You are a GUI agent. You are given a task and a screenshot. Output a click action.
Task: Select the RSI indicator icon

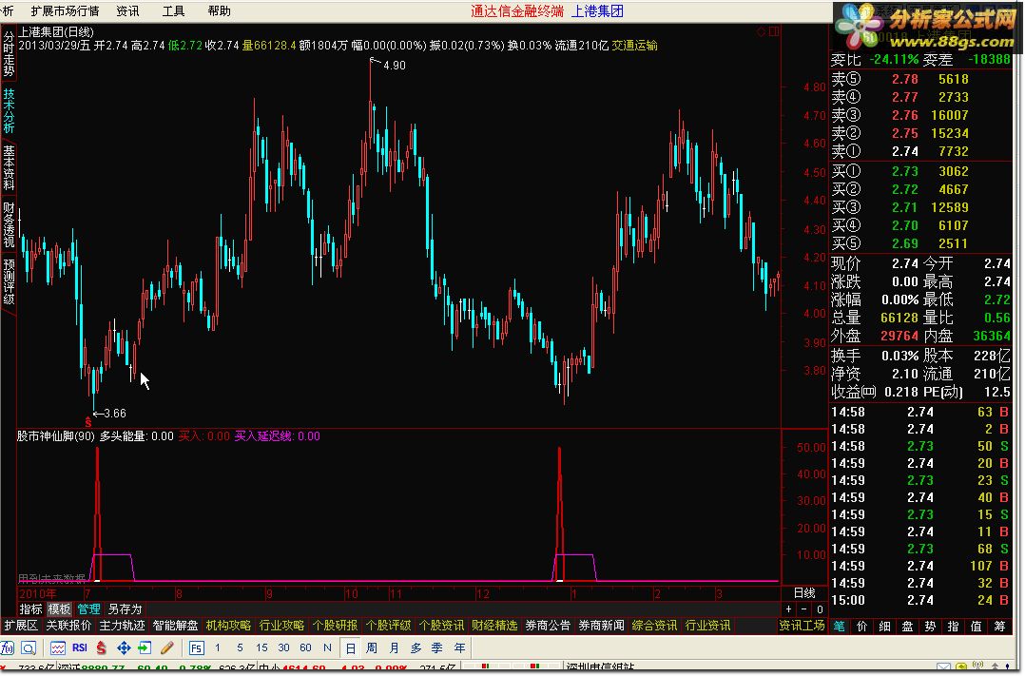(x=80, y=647)
